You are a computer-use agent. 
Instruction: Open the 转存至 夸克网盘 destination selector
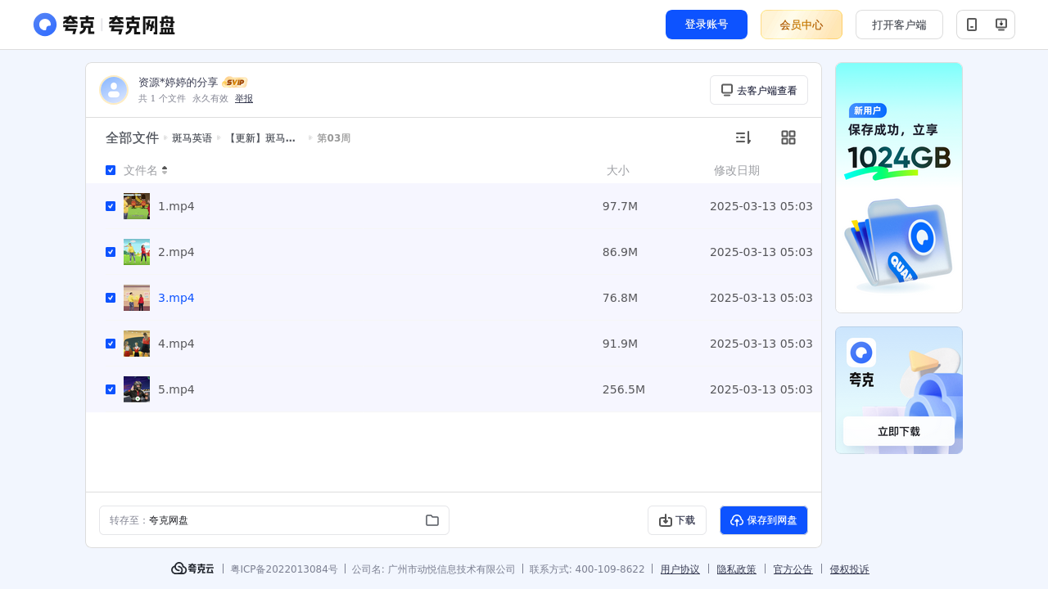pos(274,520)
